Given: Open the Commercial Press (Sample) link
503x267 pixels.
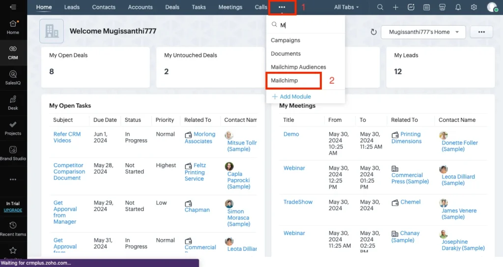Looking at the screenshot, I should pyautogui.click(x=410, y=178).
